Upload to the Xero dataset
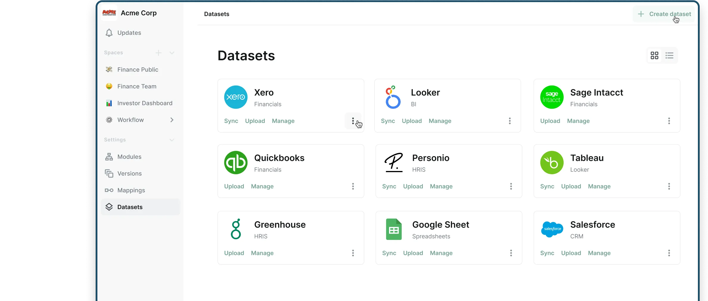This screenshot has height=301, width=708. tap(255, 121)
